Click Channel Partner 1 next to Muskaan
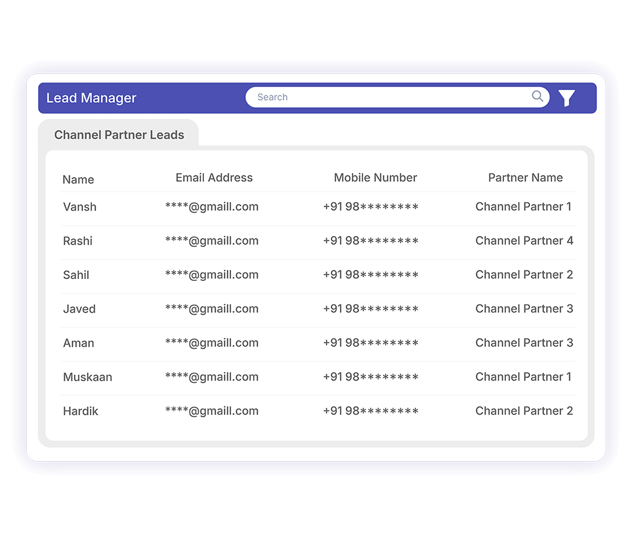The image size is (631, 534). (x=524, y=377)
